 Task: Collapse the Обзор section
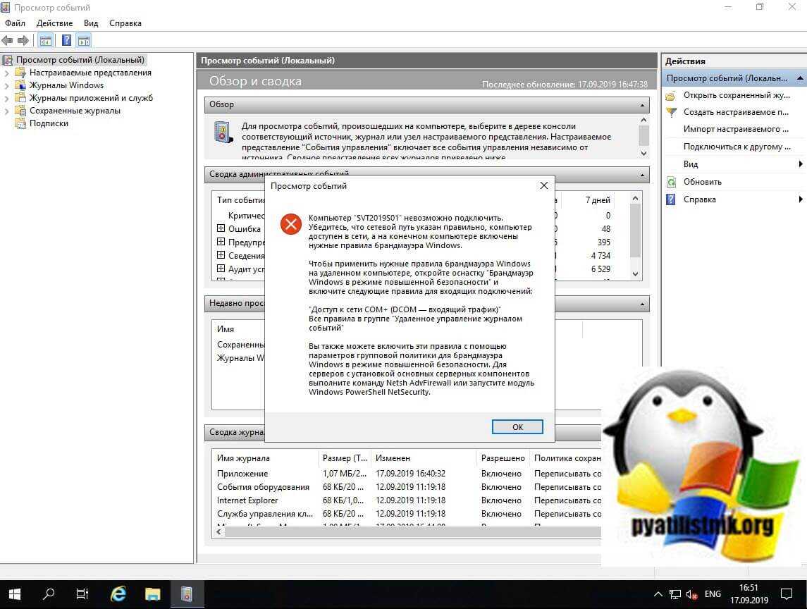tap(641, 105)
